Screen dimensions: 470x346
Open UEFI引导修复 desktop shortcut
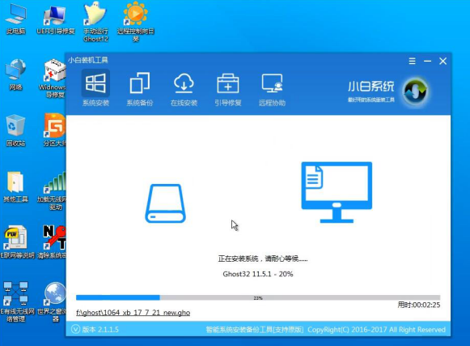click(56, 19)
